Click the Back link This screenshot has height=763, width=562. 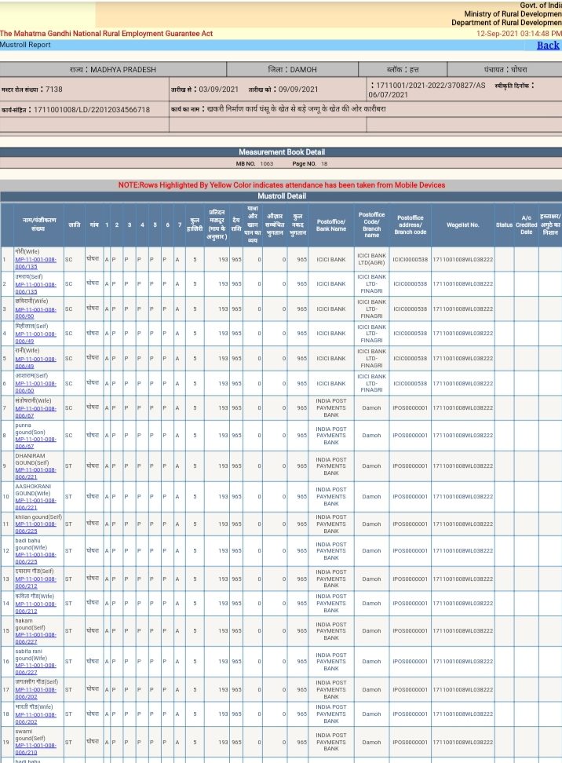coord(548,46)
